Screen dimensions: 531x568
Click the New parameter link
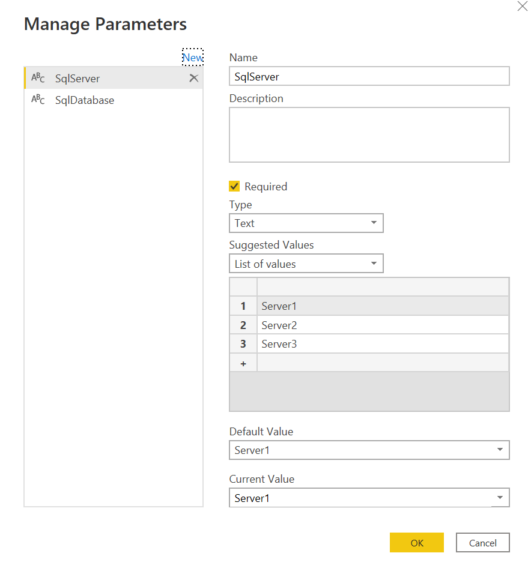tap(192, 57)
